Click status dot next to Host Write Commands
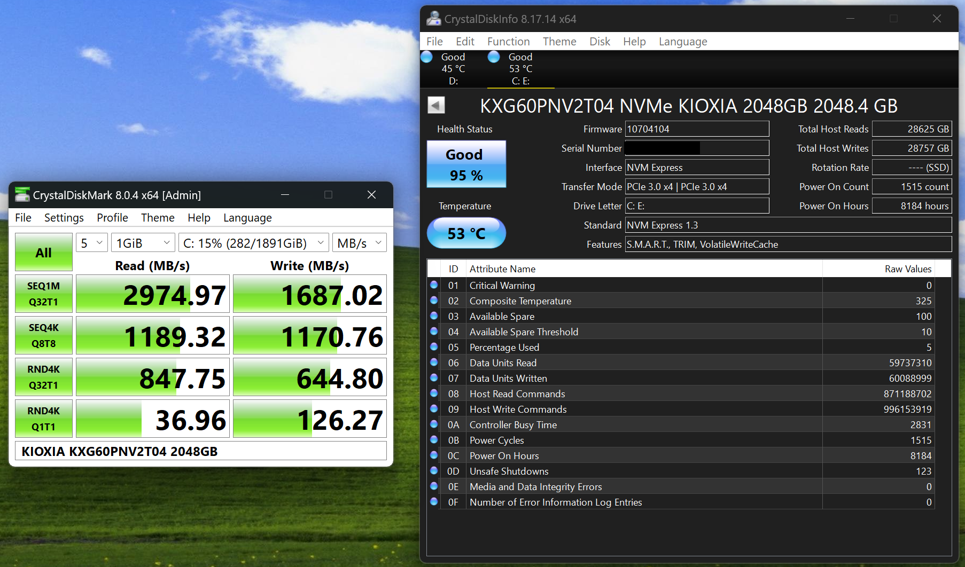This screenshot has width=965, height=567. [434, 409]
